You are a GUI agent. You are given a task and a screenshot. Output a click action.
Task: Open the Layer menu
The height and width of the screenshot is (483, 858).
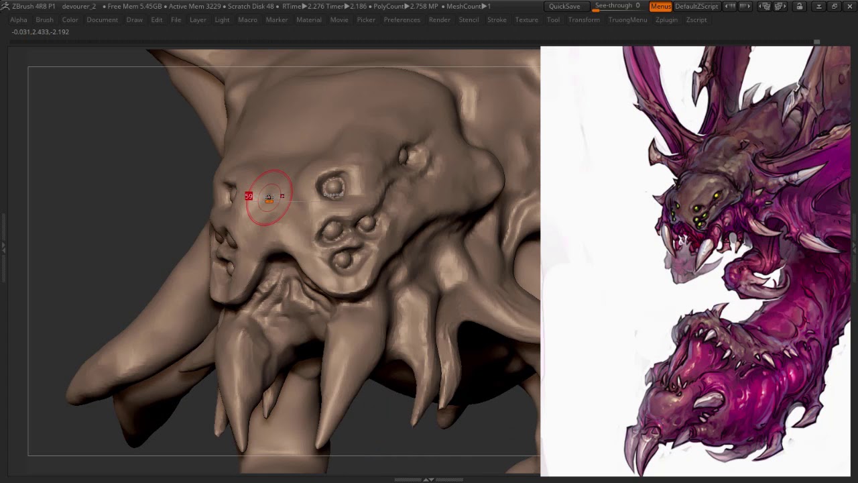(x=198, y=19)
